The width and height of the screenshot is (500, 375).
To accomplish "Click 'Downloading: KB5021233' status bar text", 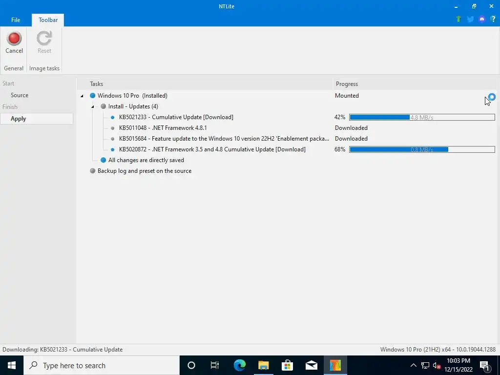I will coord(62,350).
